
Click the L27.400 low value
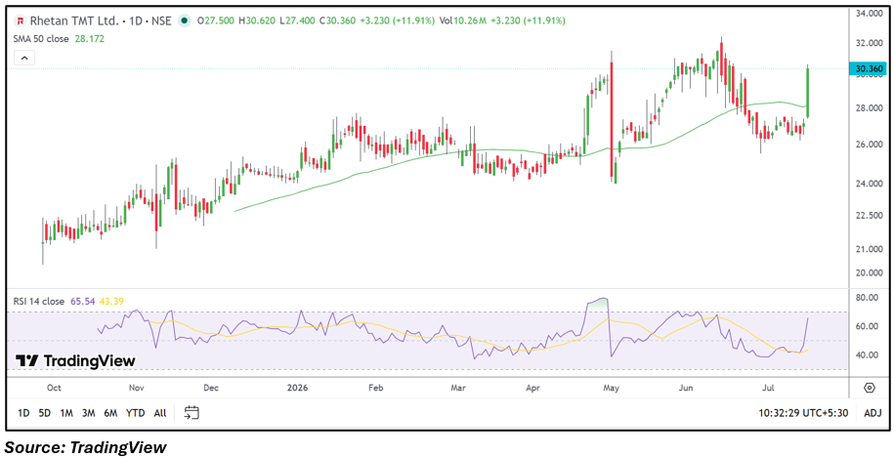pos(299,21)
